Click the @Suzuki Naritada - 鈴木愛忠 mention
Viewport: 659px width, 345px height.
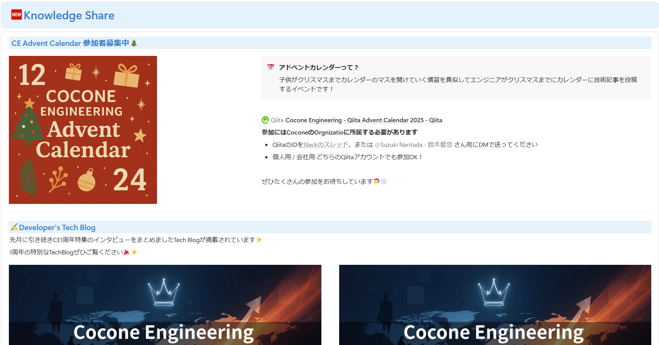pos(414,145)
